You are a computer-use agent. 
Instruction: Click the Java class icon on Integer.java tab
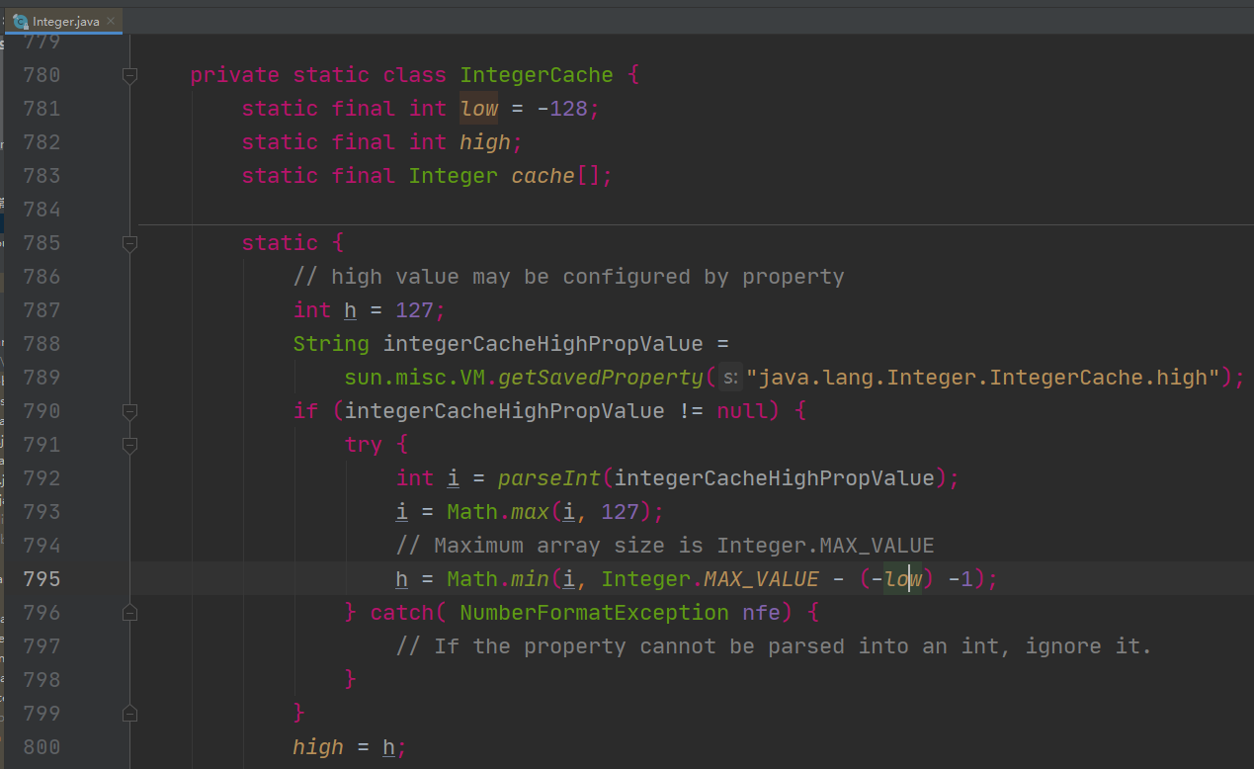click(21, 21)
